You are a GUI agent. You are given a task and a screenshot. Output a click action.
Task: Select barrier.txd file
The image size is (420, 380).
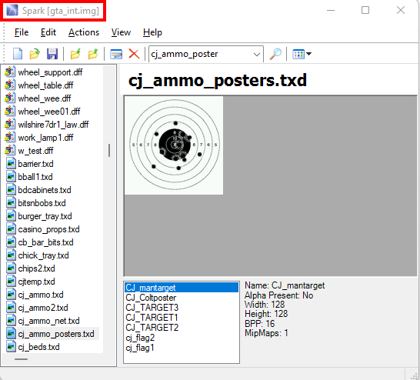point(35,164)
